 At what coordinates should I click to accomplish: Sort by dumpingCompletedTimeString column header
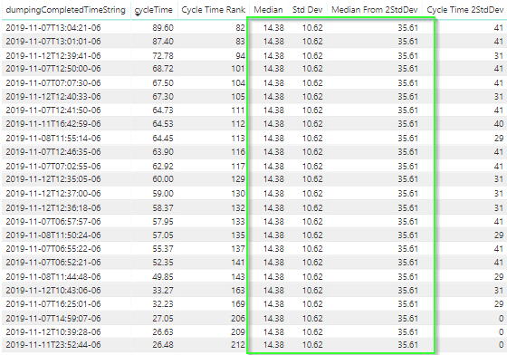point(65,10)
